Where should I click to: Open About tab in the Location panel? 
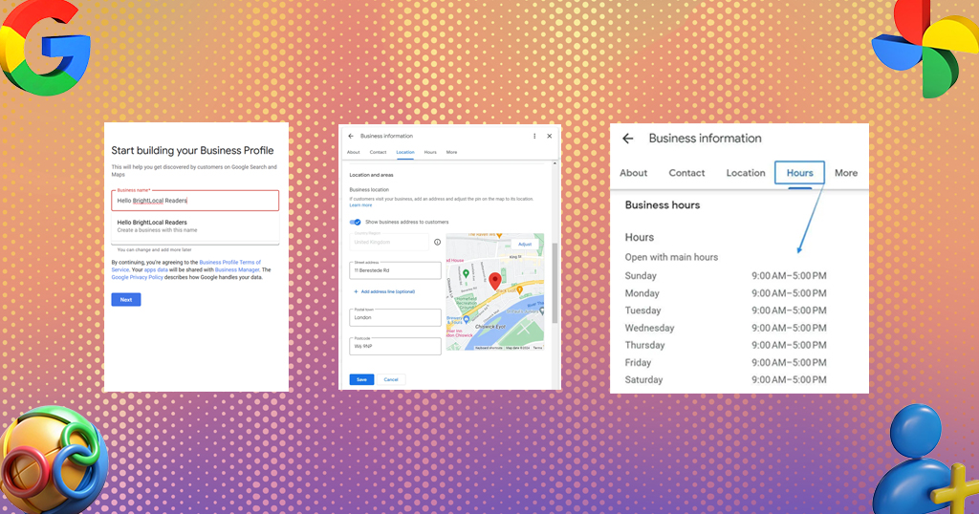click(x=354, y=152)
